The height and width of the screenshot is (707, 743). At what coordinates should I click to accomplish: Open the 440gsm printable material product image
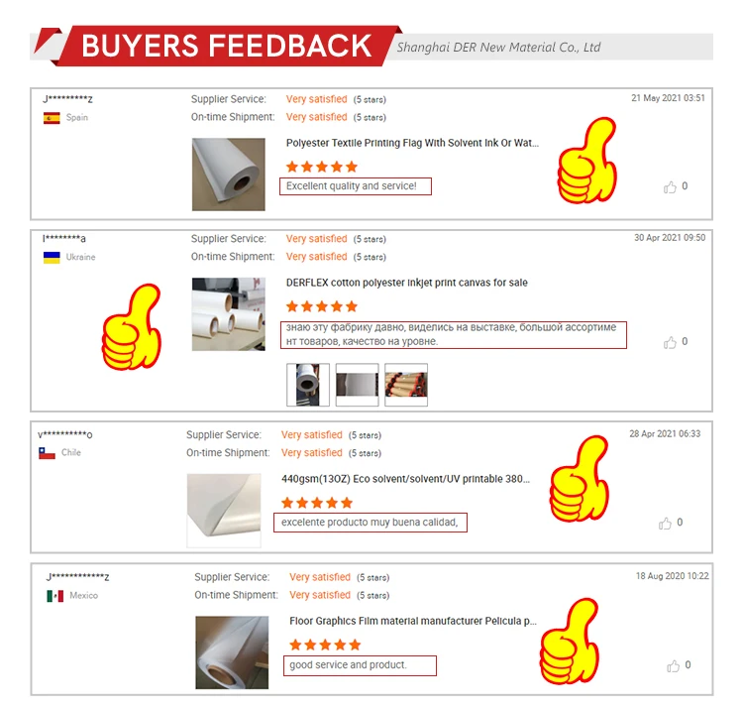click(x=224, y=511)
